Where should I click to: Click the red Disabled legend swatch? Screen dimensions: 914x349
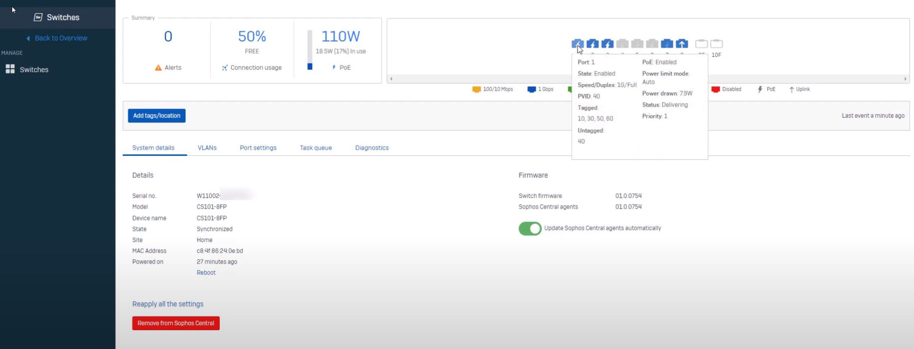tap(715, 89)
